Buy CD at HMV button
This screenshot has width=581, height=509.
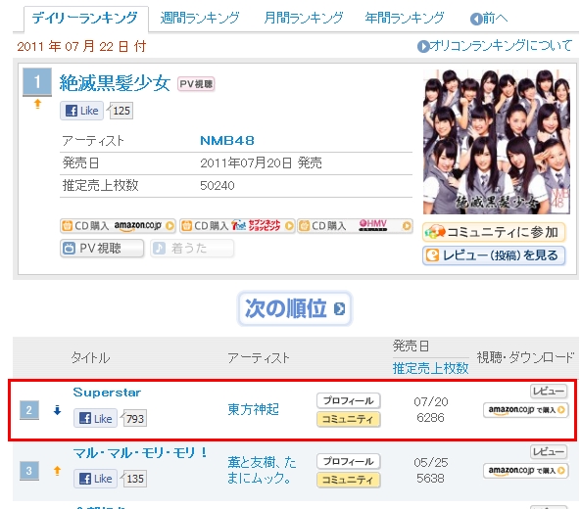355,226
